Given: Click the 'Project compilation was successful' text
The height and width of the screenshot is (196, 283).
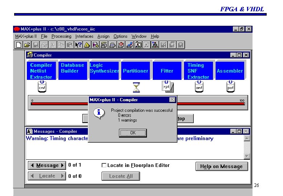Looking at the screenshot, I should coord(141,110).
